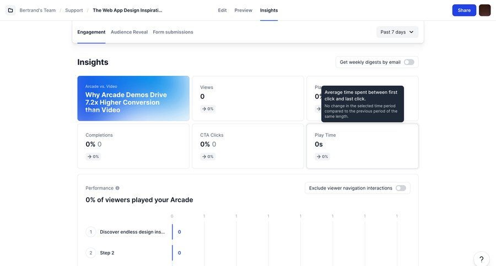Click the Play Time trend arrow badge
Screen dimensions: 496x266
[322, 157]
